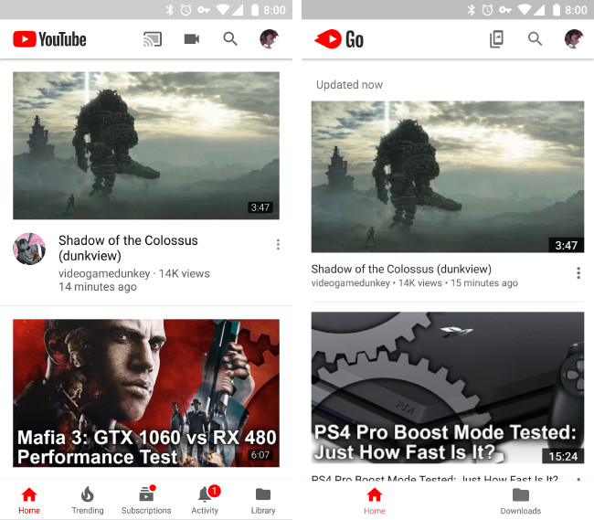
Task: Play Mafia 3 GTX 1060 vs RX 480 thumbnail
Action: [146, 393]
